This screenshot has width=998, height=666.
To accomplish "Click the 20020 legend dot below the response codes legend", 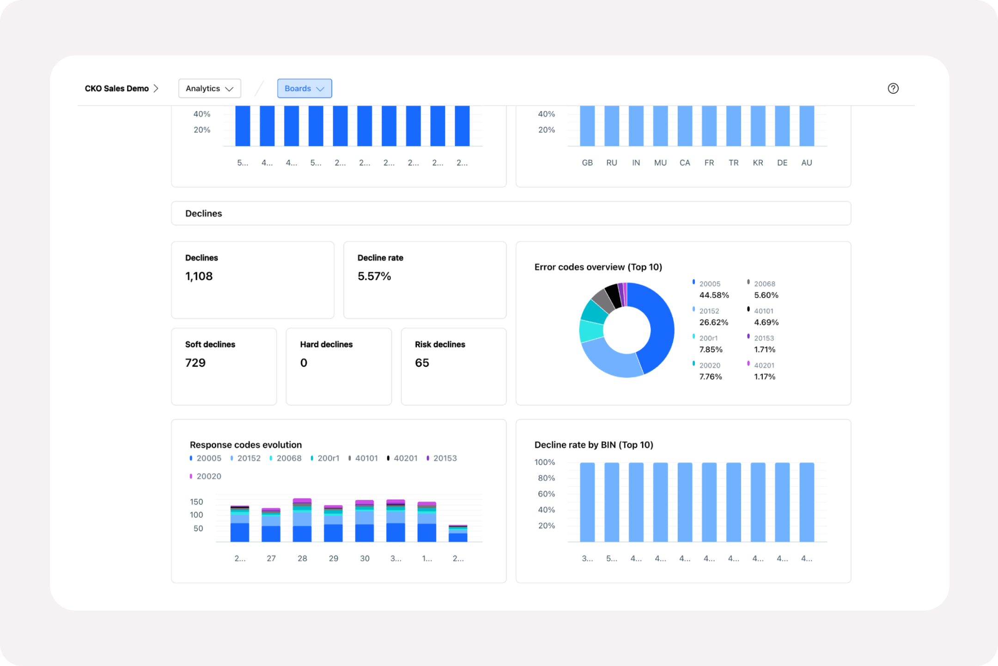I will [x=191, y=476].
